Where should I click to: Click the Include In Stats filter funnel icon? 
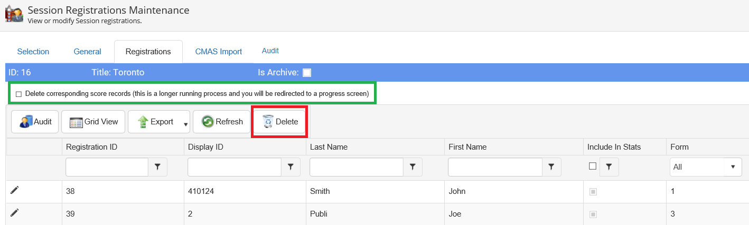pos(608,167)
